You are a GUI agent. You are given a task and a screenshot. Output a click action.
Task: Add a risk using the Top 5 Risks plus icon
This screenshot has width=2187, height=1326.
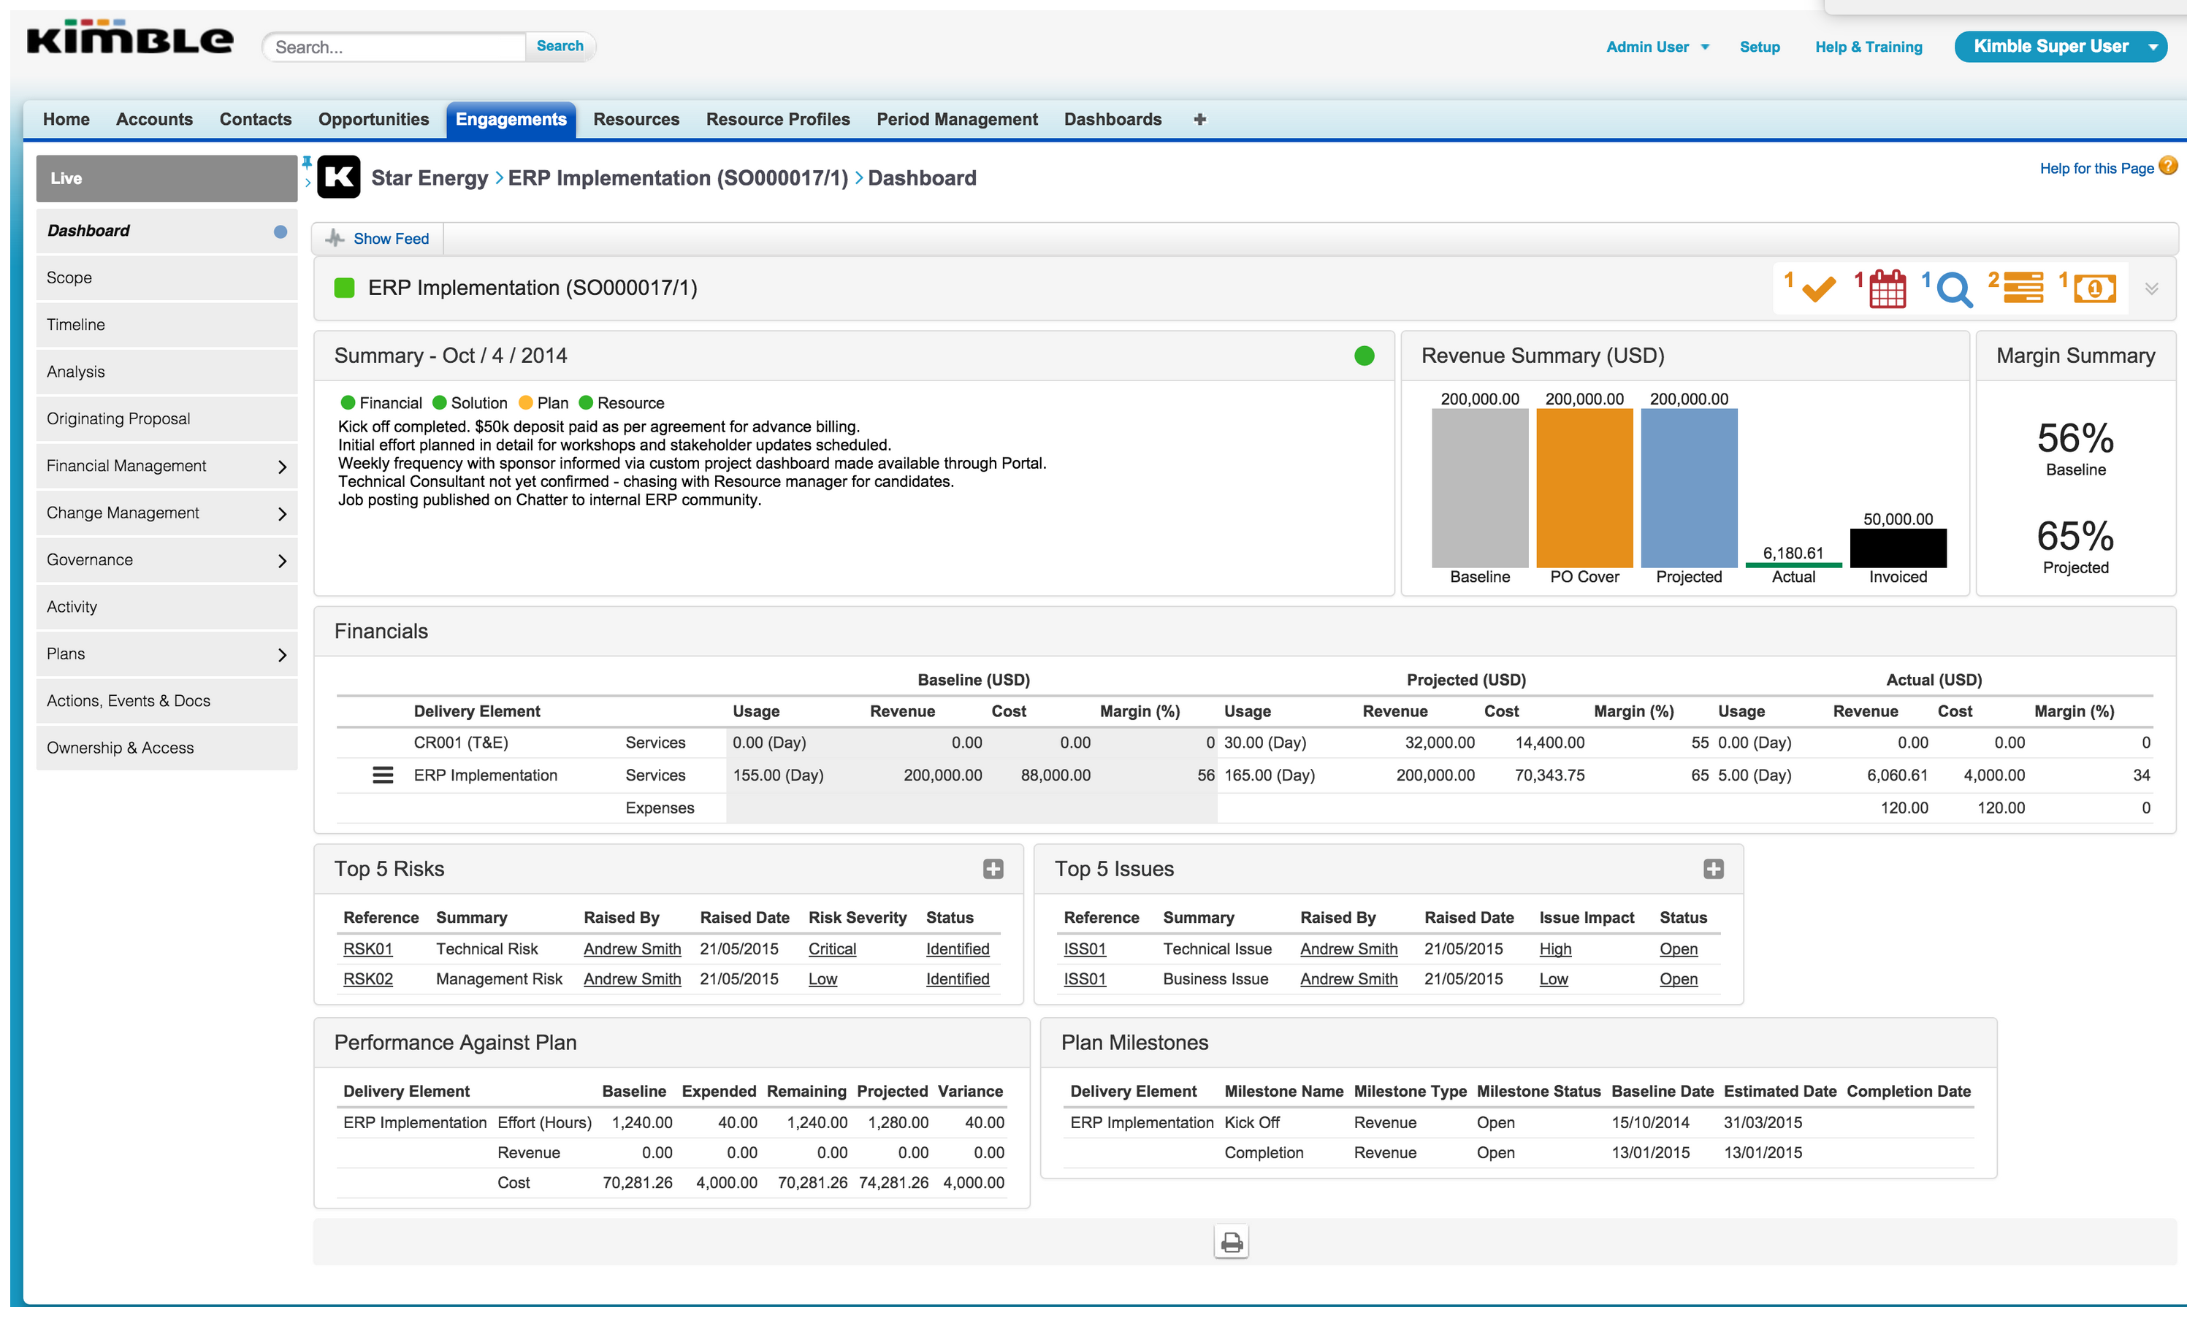click(993, 869)
